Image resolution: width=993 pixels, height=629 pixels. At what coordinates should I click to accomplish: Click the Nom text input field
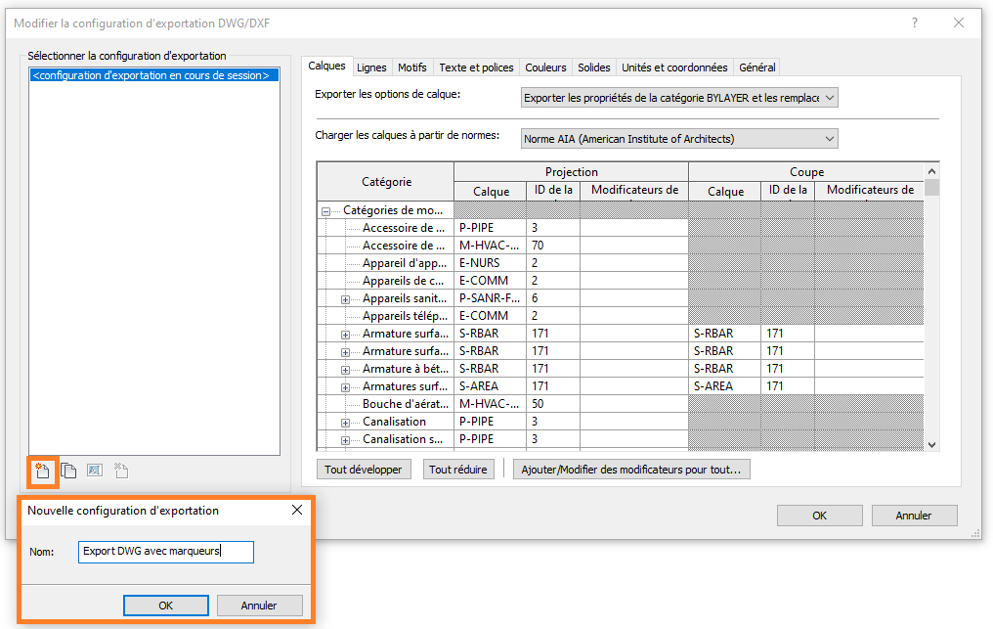point(165,552)
